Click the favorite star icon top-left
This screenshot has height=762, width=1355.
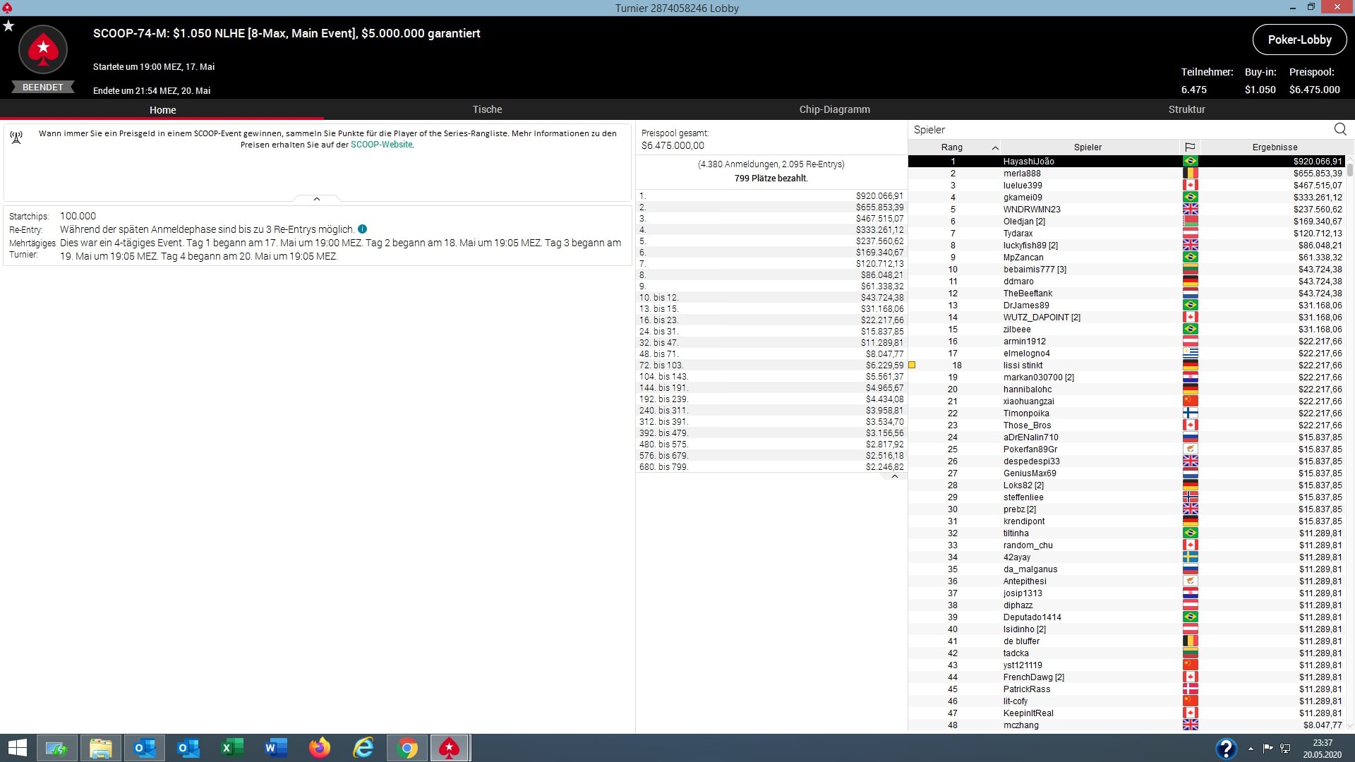(x=8, y=26)
